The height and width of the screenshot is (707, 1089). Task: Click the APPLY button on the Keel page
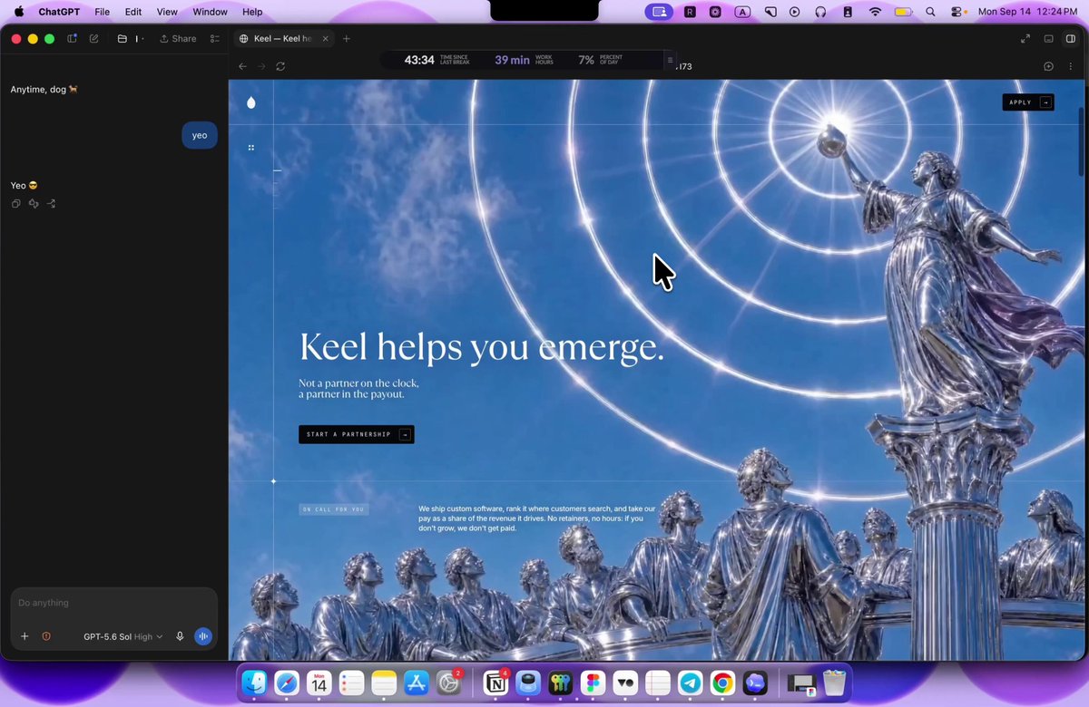click(x=1028, y=102)
